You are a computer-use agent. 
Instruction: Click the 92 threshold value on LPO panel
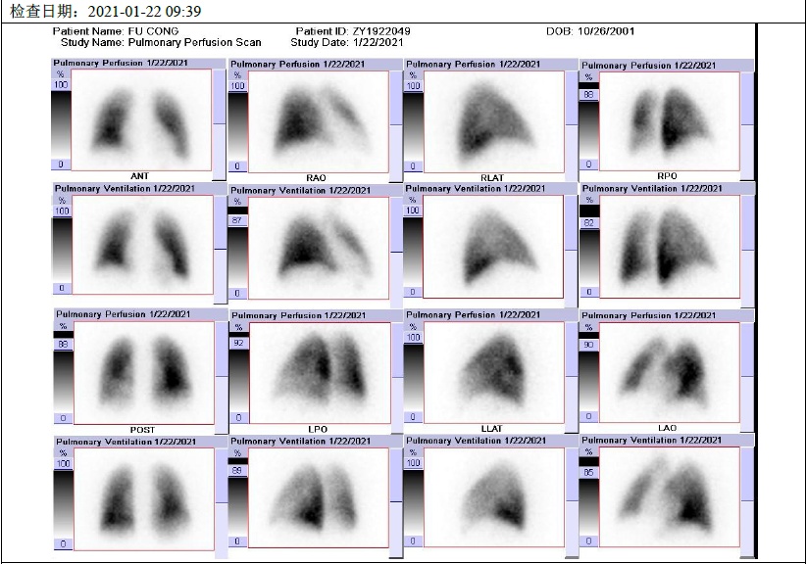pyautogui.click(x=236, y=344)
